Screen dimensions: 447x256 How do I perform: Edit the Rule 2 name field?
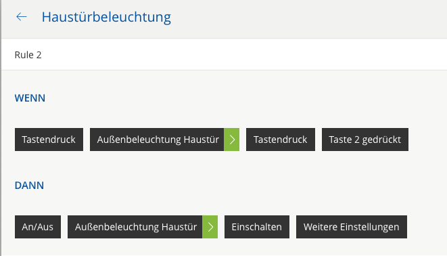click(224, 54)
